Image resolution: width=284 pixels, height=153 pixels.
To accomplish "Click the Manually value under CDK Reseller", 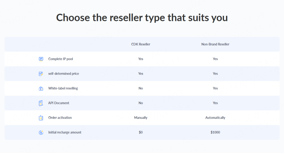I will coord(141,118).
